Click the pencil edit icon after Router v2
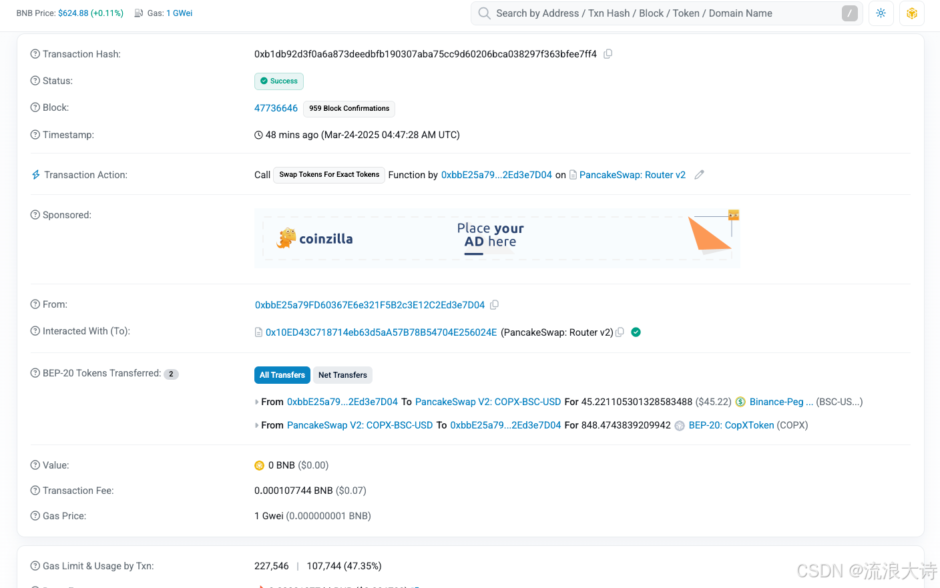940x588 pixels. point(699,175)
